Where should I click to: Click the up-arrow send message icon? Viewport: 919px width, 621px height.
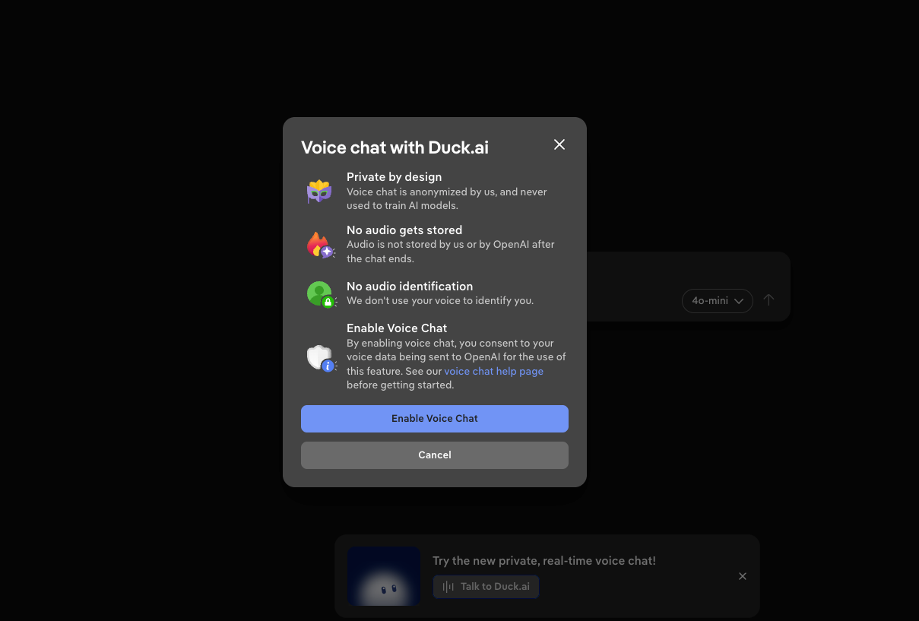point(768,300)
